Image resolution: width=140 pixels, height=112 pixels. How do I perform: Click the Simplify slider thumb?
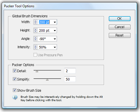[47, 80]
